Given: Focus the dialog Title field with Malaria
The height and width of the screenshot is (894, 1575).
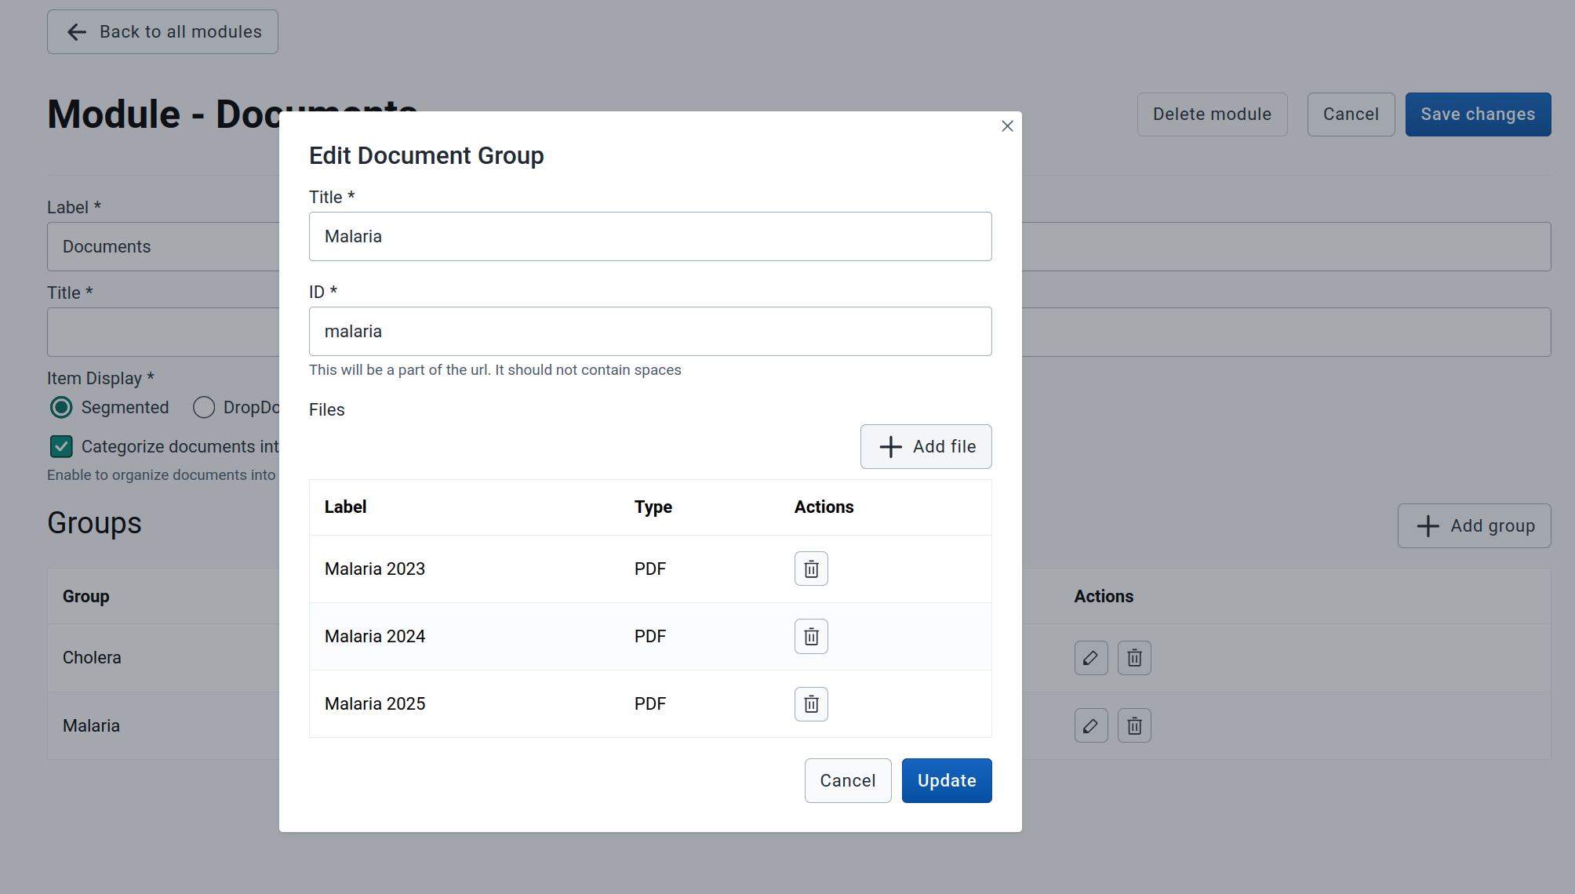Looking at the screenshot, I should click(650, 236).
